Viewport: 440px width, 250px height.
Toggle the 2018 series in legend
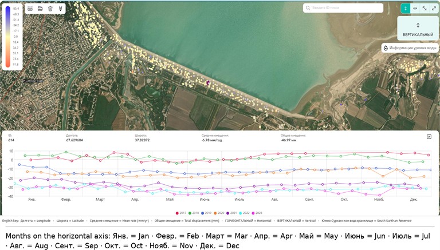tap(194, 213)
